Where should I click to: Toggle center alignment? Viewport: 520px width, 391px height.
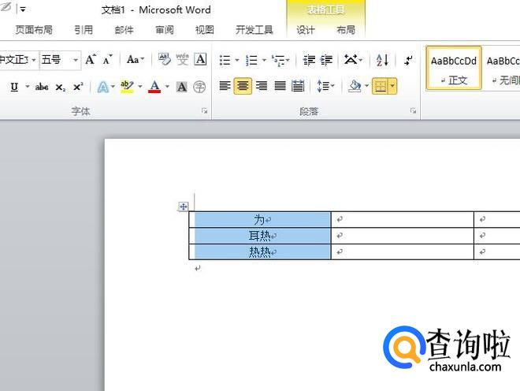pyautogui.click(x=243, y=86)
